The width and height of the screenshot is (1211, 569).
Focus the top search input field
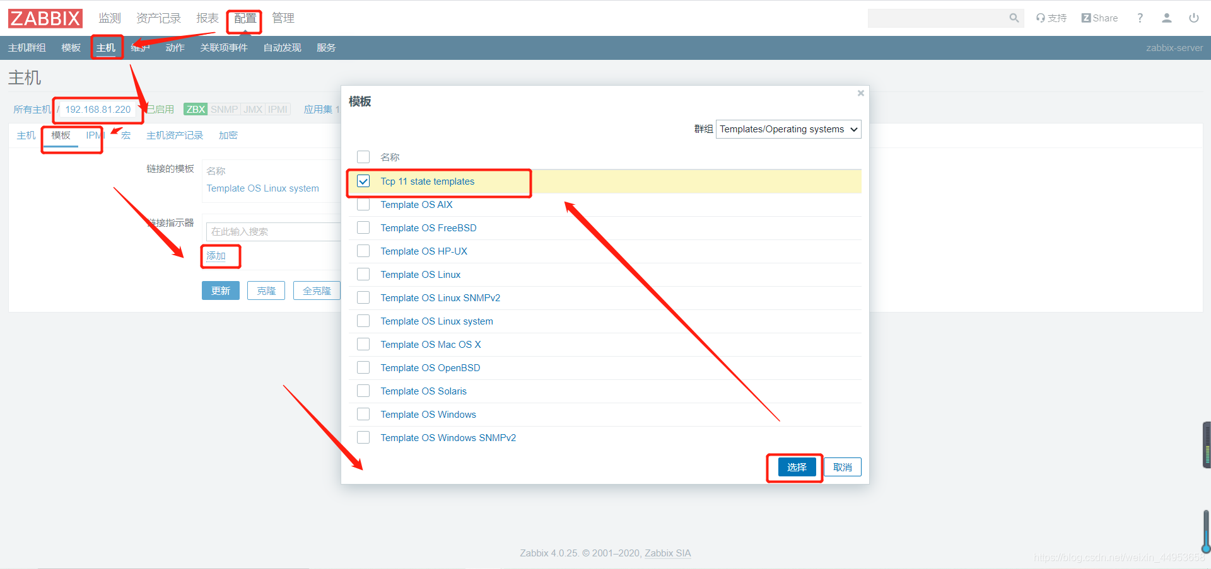click(x=938, y=18)
